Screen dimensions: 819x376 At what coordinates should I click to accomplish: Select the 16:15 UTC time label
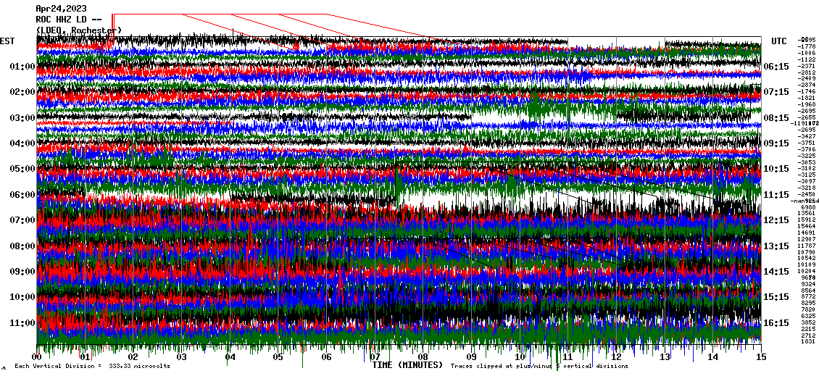(776, 323)
